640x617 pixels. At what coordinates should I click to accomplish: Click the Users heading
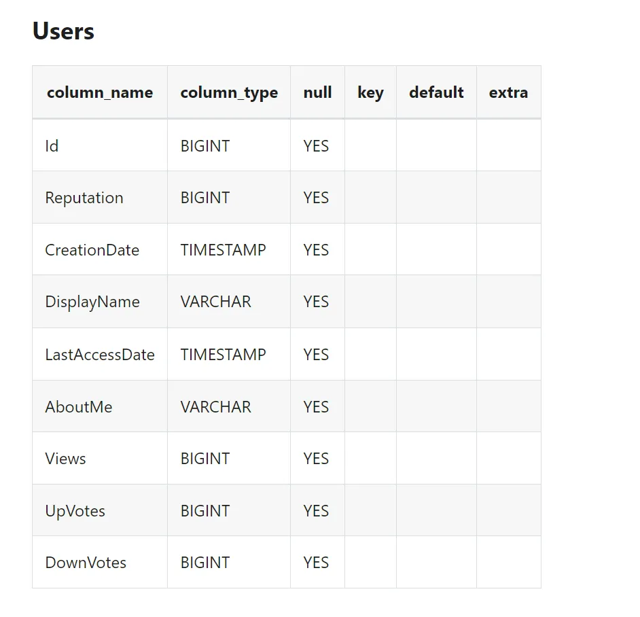coord(63,31)
